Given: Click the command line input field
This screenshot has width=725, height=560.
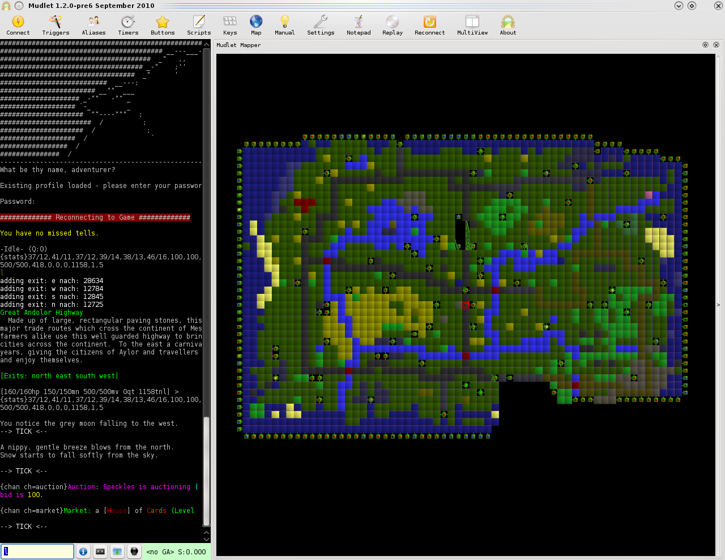Looking at the screenshot, I should pos(37,552).
